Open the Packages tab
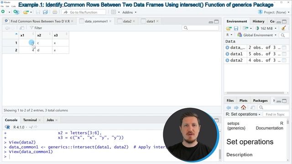The image size is (292, 164). coord(260,101)
